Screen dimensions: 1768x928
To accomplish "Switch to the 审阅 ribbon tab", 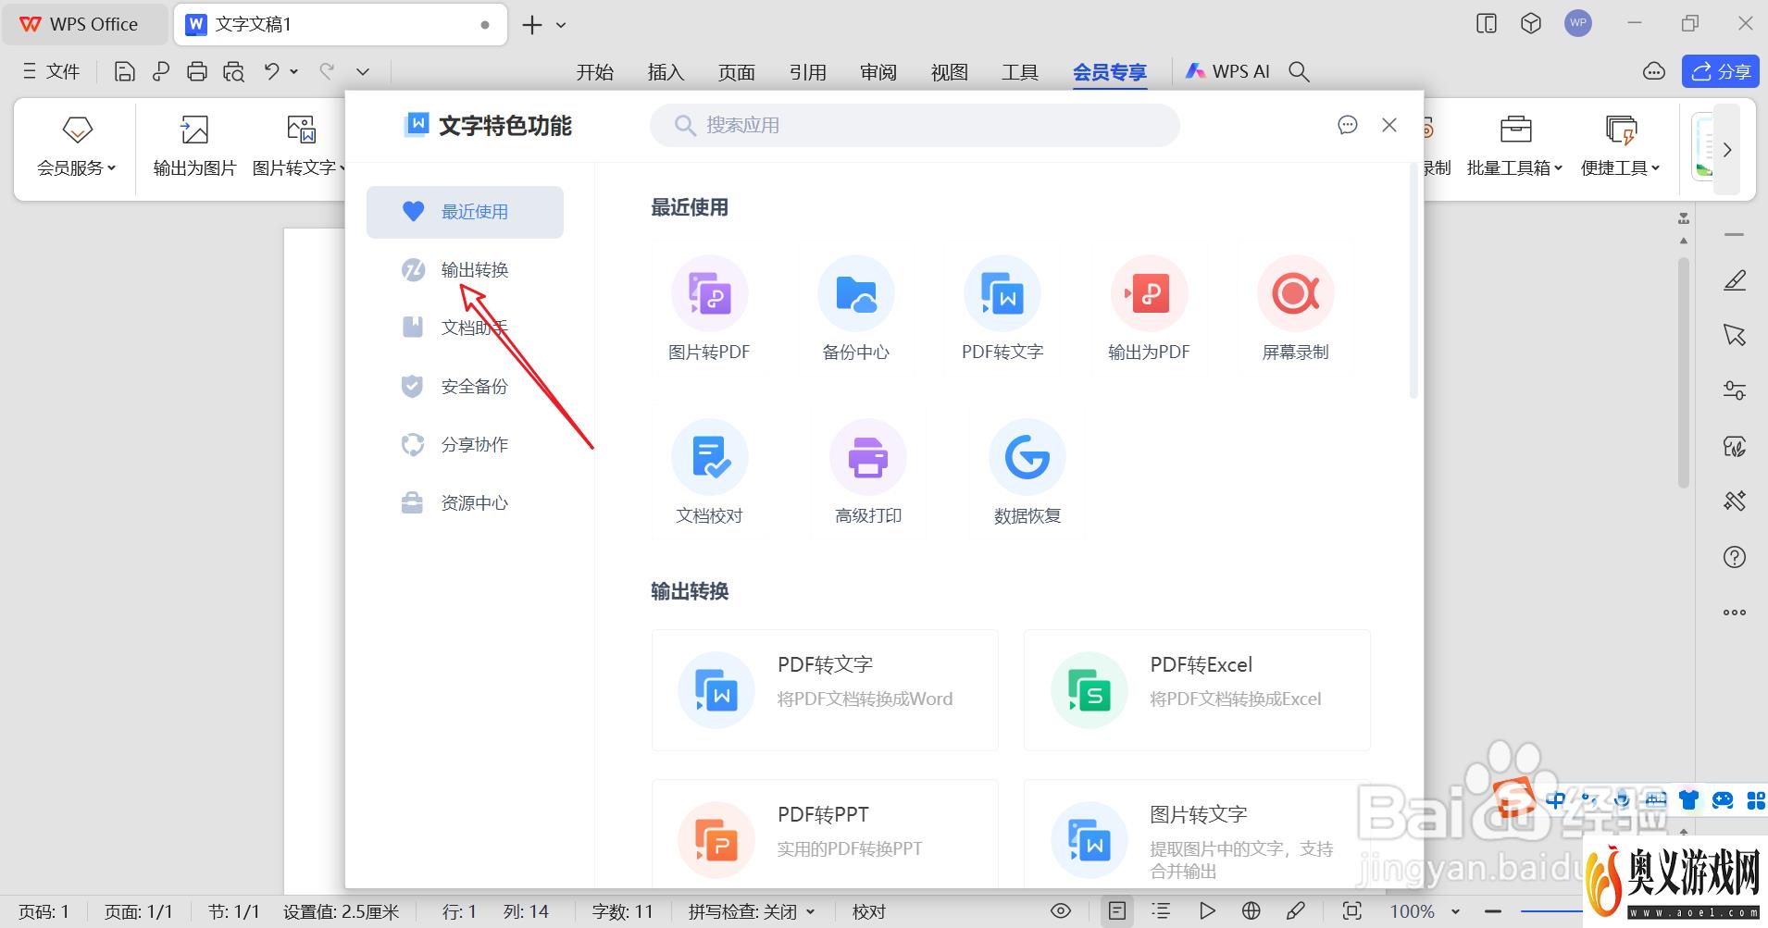I will [x=878, y=72].
